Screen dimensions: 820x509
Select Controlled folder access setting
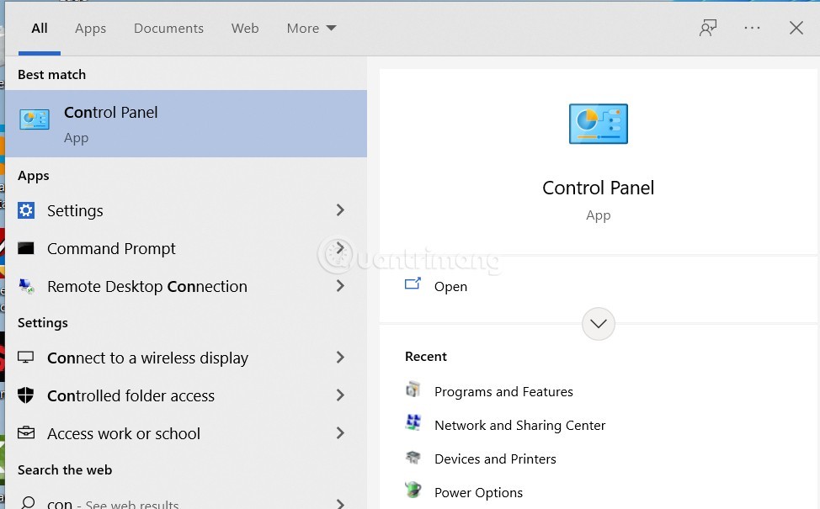tap(186, 395)
